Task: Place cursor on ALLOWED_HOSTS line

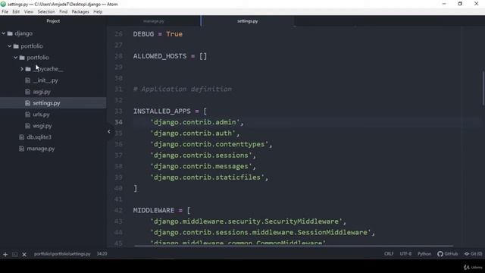Action: click(170, 56)
